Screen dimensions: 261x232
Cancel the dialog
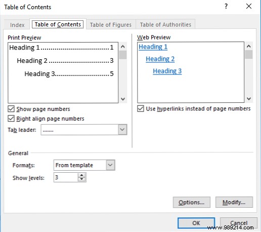(239, 223)
